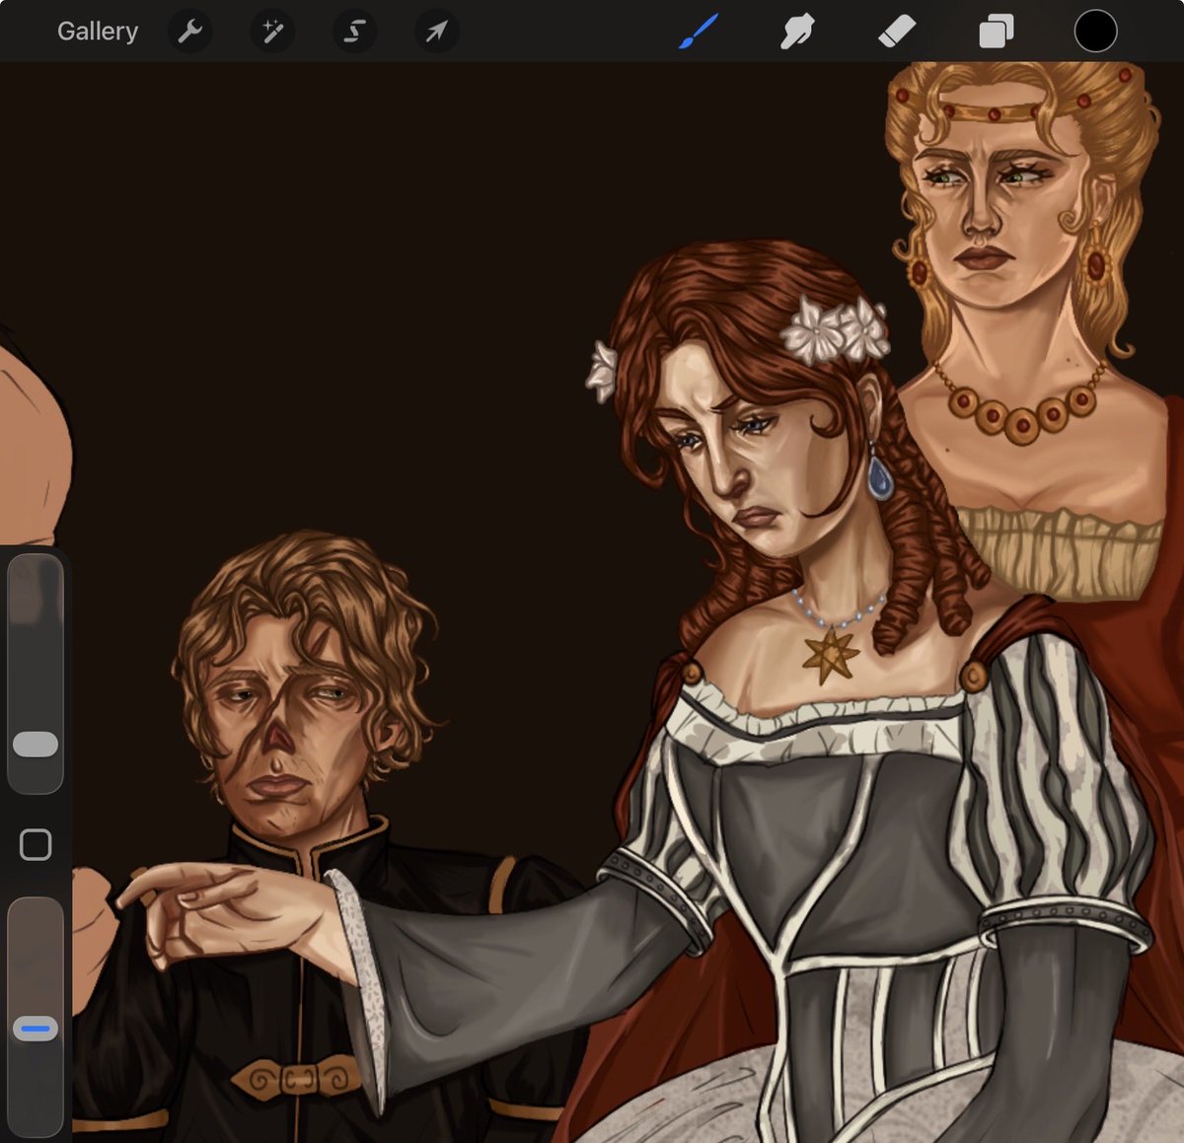Image resolution: width=1184 pixels, height=1143 pixels.
Task: Select the Smudge tool
Action: coord(797,32)
